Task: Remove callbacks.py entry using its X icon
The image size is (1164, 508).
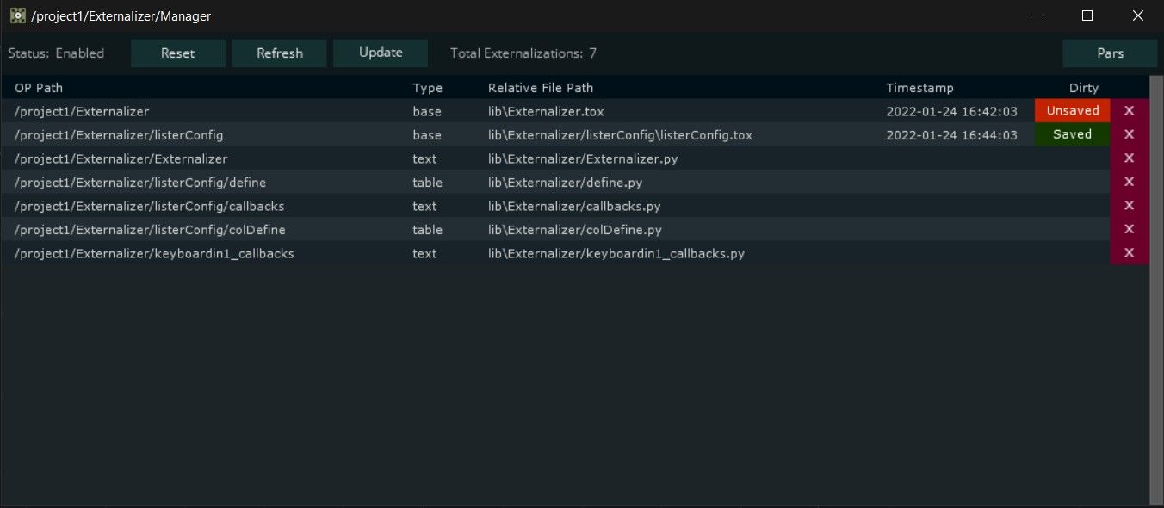Action: (1129, 206)
